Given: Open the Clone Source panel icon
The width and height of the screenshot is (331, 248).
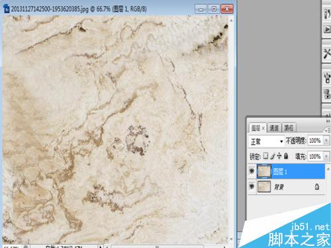Looking at the screenshot, I should (327, 94).
